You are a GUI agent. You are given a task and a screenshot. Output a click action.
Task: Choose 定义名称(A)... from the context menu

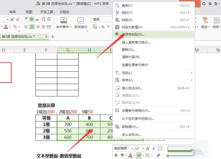pos(154,134)
